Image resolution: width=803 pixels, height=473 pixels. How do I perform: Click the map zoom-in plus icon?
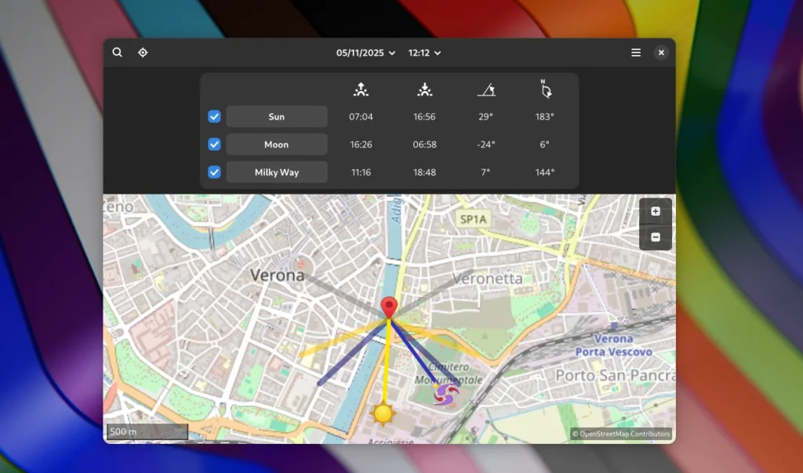point(655,210)
